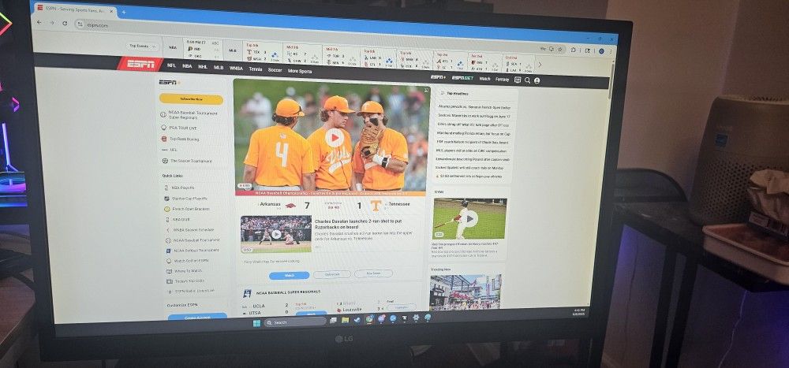Click the French Open Bracket tennis ball icon

tap(167, 209)
